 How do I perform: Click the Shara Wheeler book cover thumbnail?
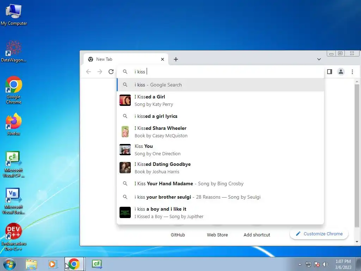pos(125,132)
